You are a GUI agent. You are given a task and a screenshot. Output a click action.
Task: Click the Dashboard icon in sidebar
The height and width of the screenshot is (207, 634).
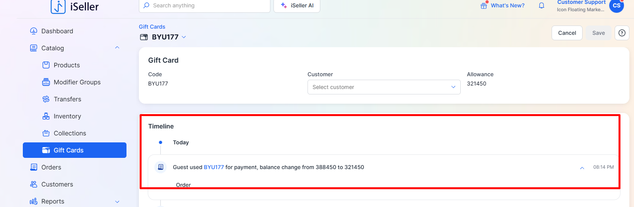pyautogui.click(x=34, y=31)
